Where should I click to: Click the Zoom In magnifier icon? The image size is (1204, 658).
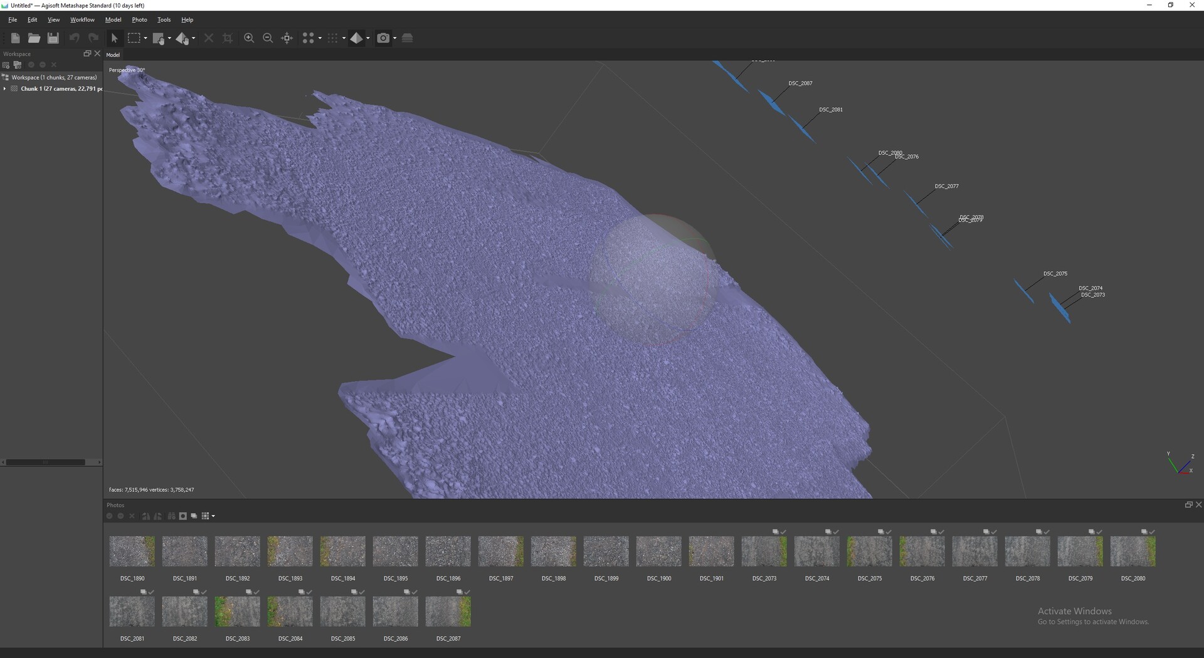249,38
